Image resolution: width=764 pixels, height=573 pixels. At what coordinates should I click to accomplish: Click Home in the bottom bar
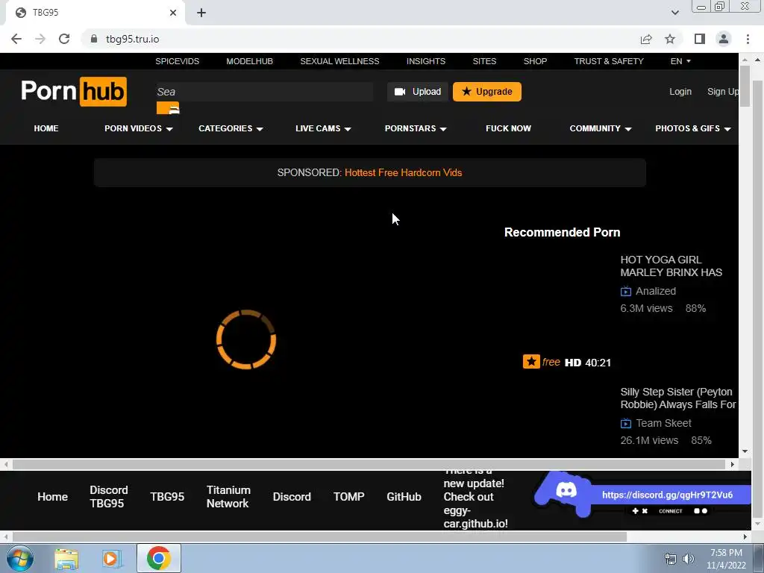pos(53,497)
